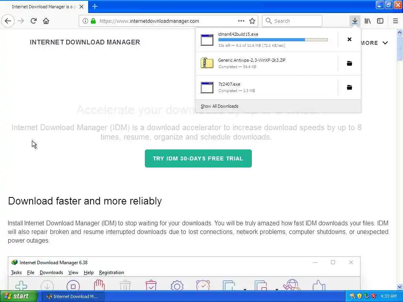Show sidebars toolbar icon

coord(380,21)
